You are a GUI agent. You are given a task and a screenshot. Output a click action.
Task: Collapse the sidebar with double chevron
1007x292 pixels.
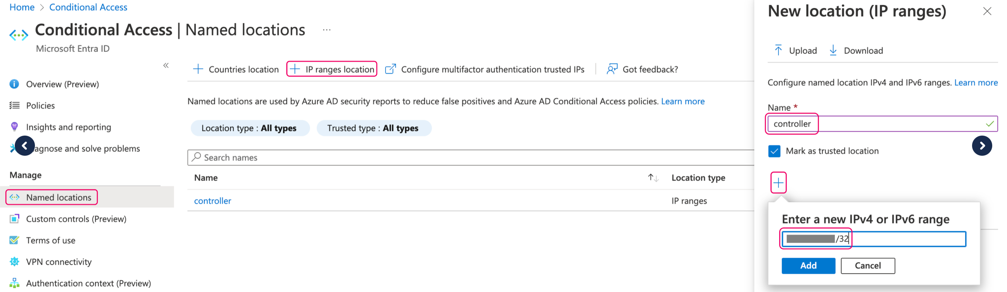click(x=166, y=65)
